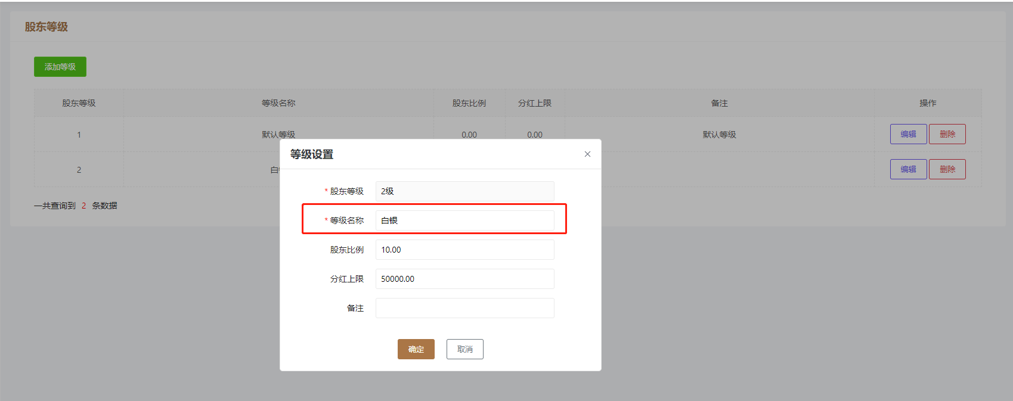Click the 等级设置 dialog title
This screenshot has width=1013, height=401.
[312, 154]
